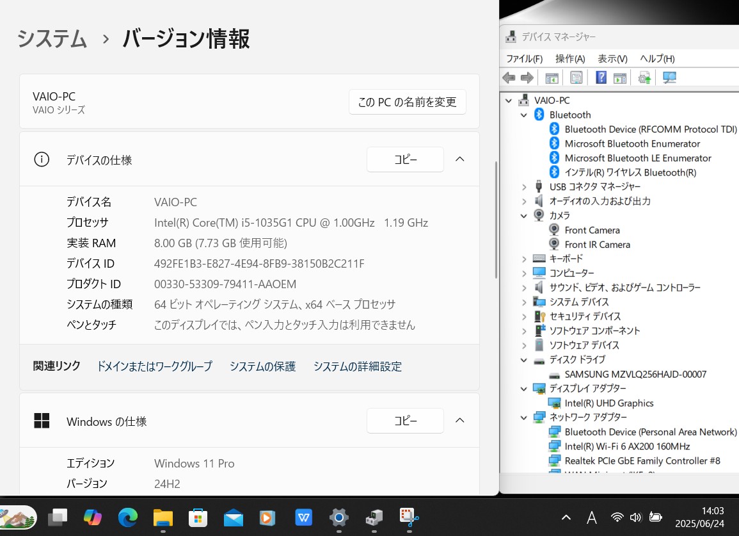Click the Properties icon in Device Manager toolbar
Viewport: 739px width, 536px height.
[x=576, y=77]
